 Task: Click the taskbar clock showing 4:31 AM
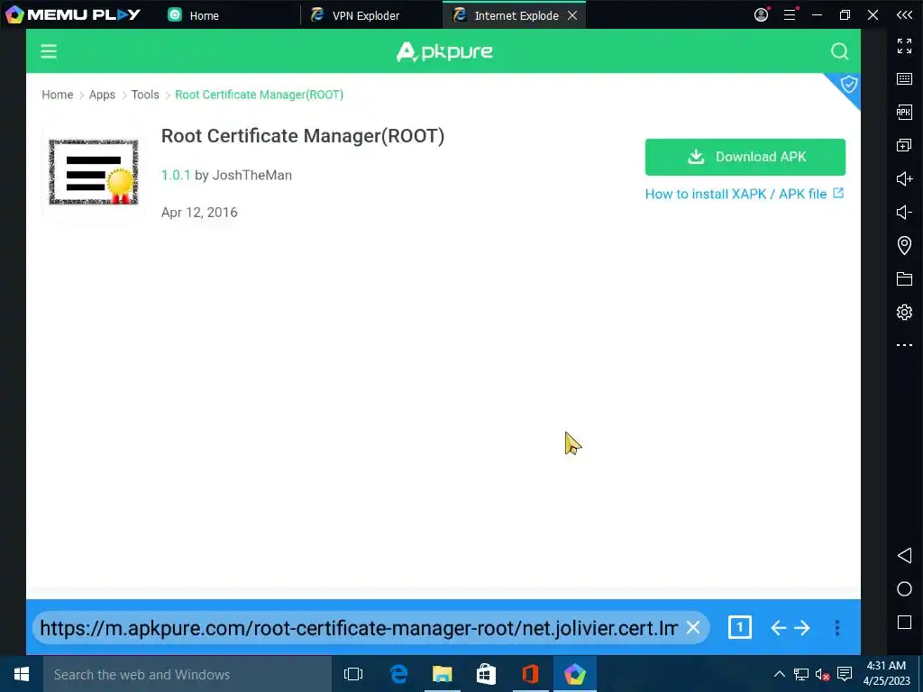click(887, 674)
